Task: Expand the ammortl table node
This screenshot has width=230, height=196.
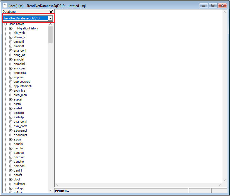Action: click(x=11, y=42)
